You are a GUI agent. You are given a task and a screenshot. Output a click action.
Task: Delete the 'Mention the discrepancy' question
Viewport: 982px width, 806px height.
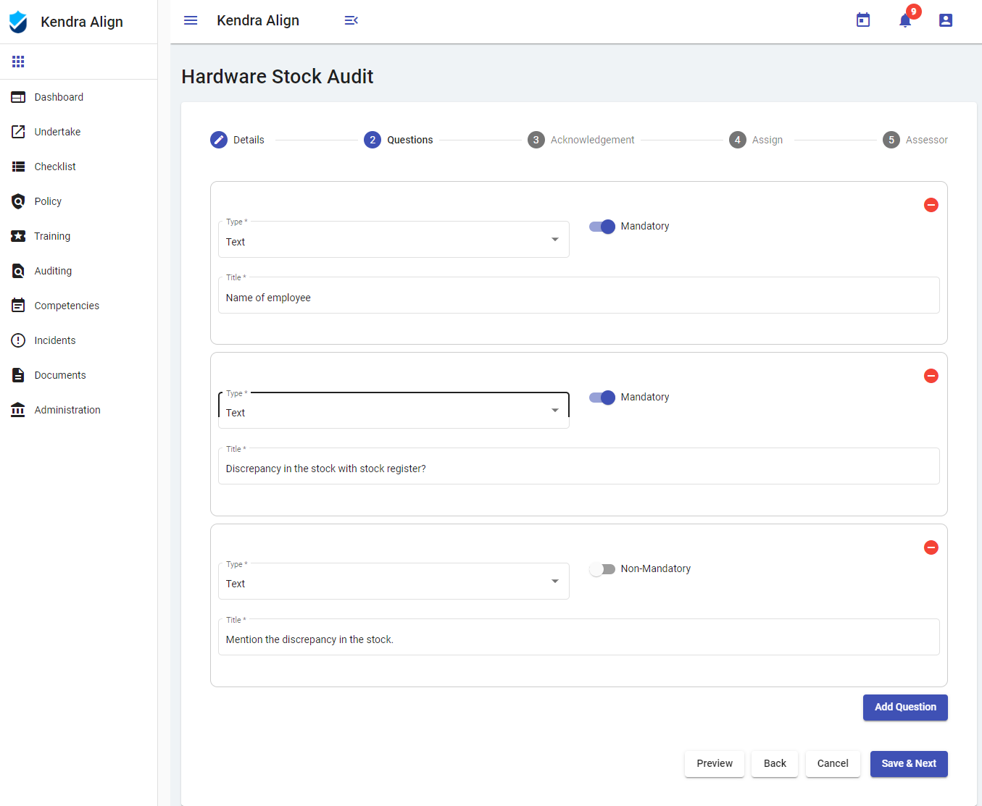coord(931,547)
